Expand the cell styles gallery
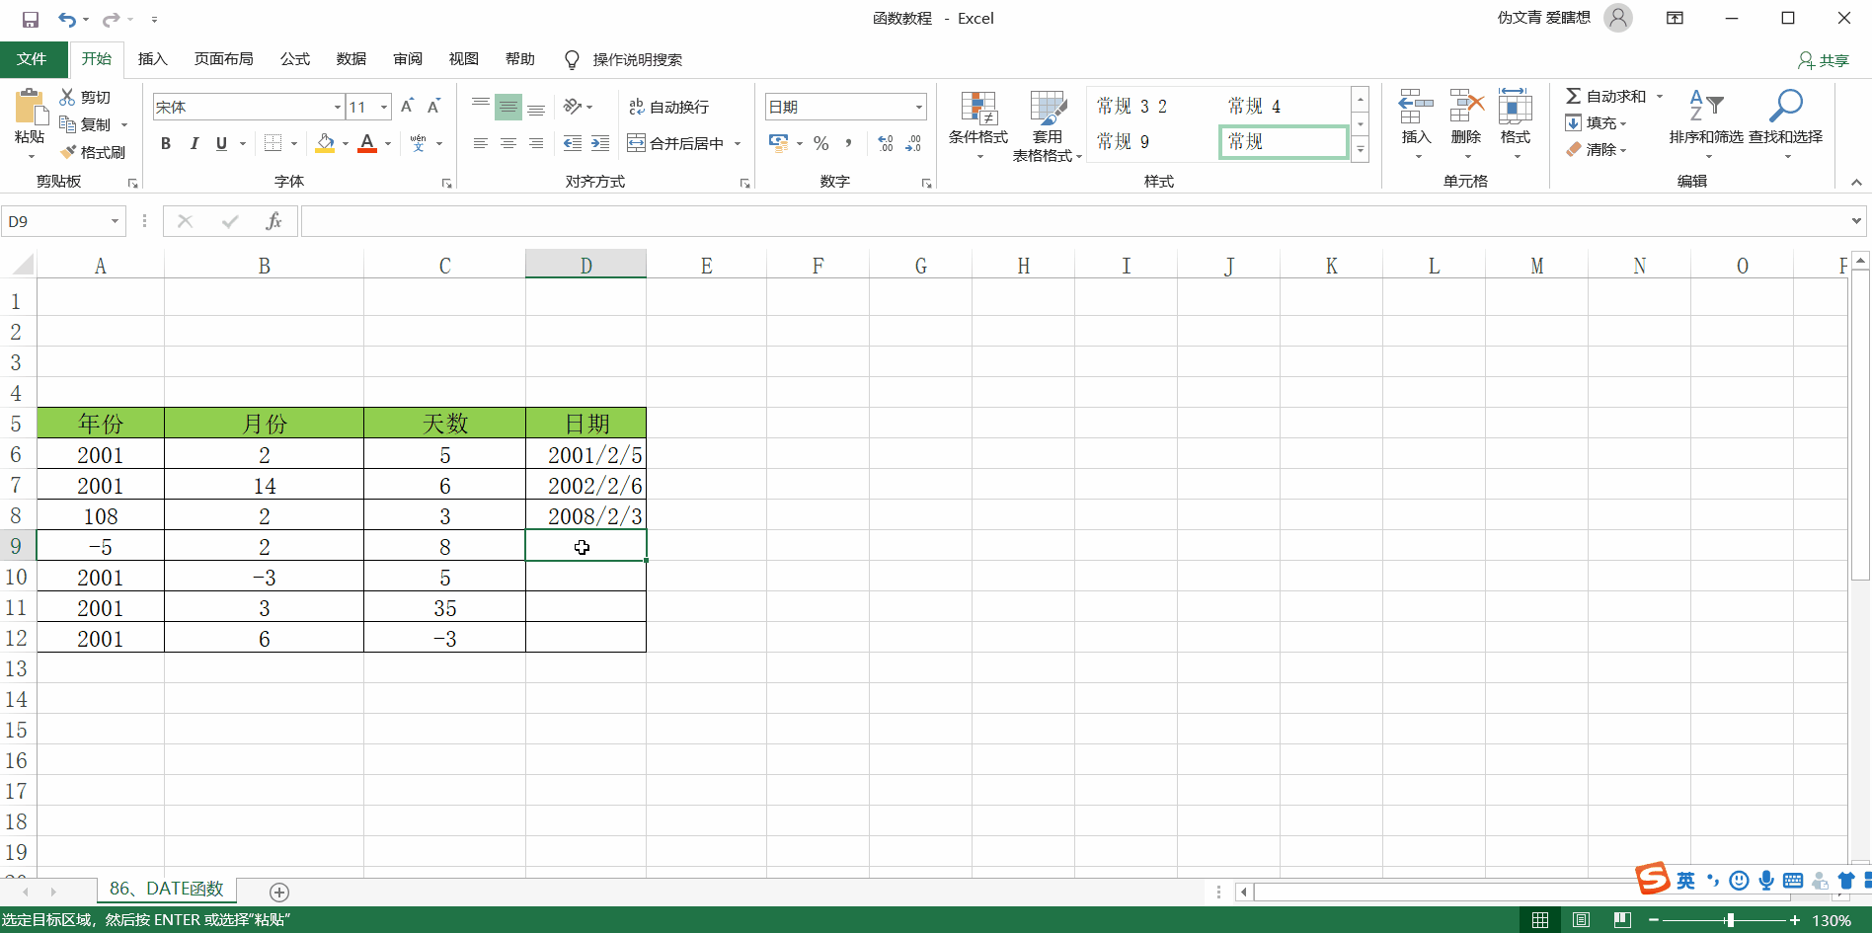 [1361, 150]
